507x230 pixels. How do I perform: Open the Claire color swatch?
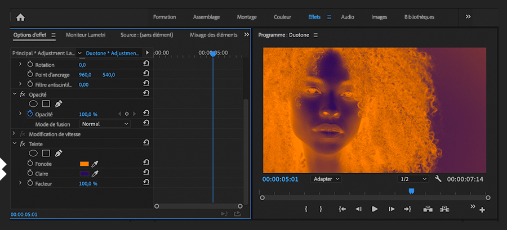(84, 174)
